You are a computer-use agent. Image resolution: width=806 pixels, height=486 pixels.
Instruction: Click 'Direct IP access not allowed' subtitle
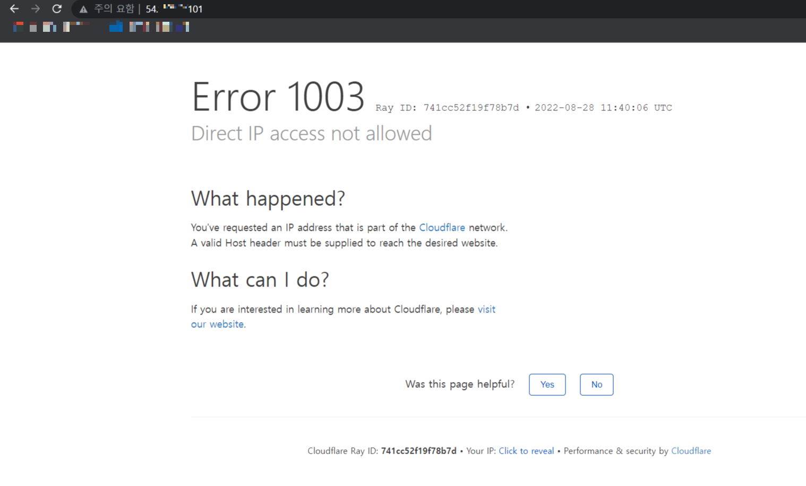[312, 133]
